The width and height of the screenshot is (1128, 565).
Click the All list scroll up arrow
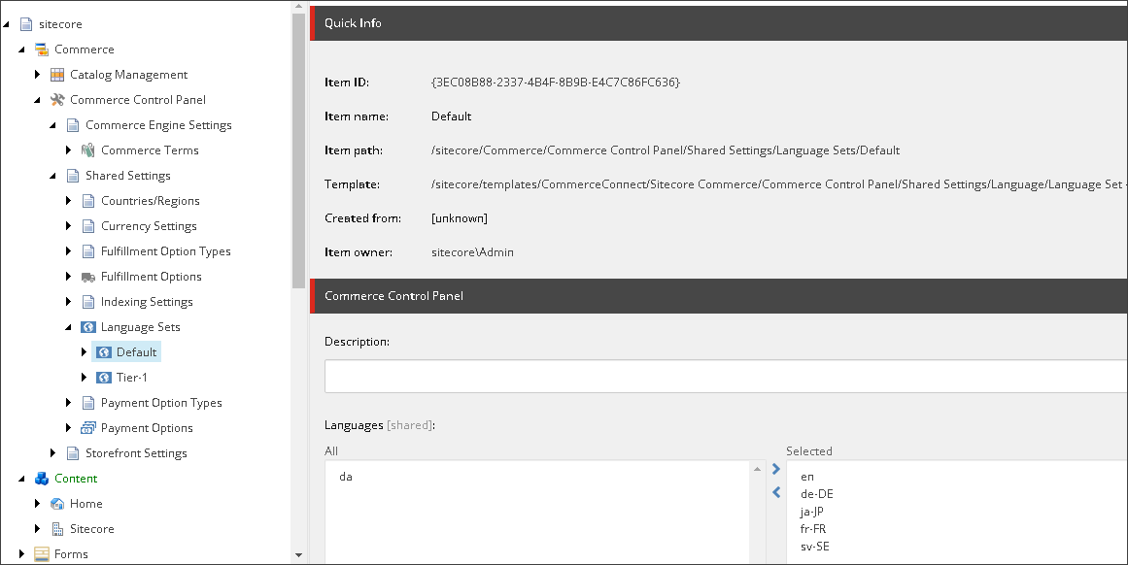pos(757,470)
